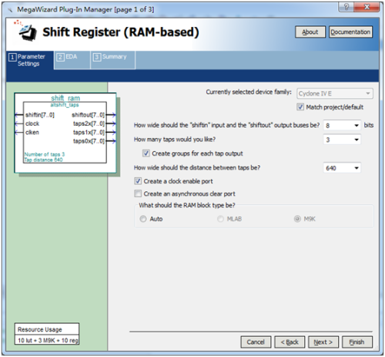Click taps1x[7..0] port label

89,133
